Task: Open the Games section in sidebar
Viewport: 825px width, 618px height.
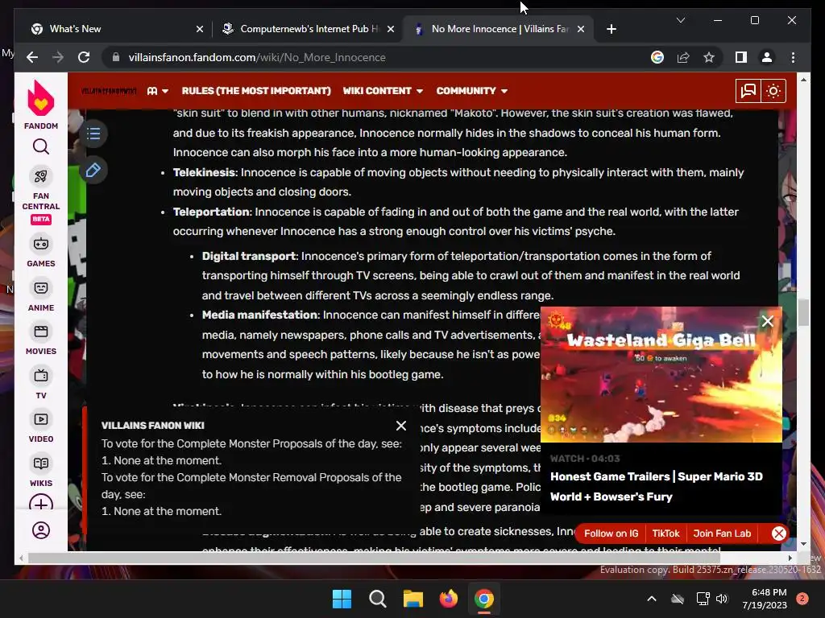Action: click(40, 251)
